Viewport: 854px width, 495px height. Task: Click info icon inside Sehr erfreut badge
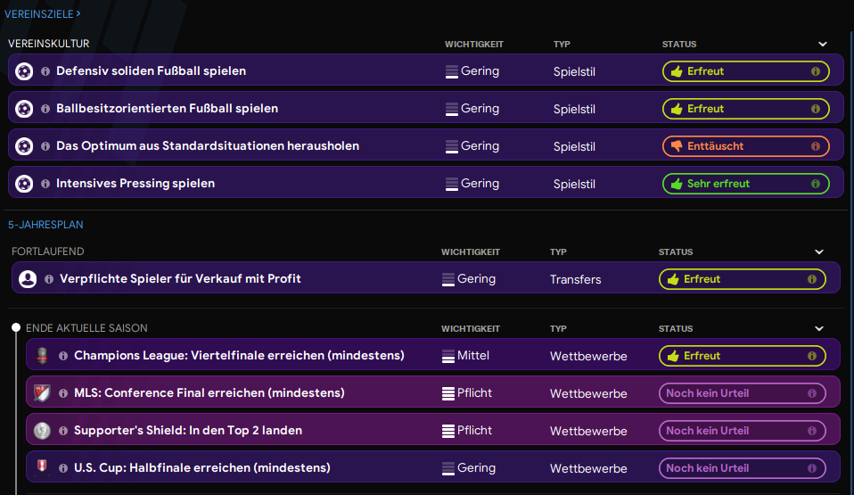pos(816,184)
